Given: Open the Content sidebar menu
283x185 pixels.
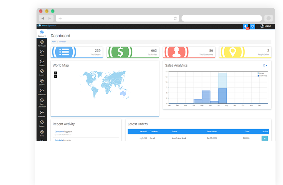Looking at the screenshot, I should [42, 63].
